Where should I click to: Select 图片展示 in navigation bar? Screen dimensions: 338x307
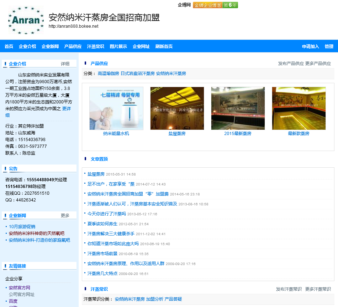(x=118, y=46)
